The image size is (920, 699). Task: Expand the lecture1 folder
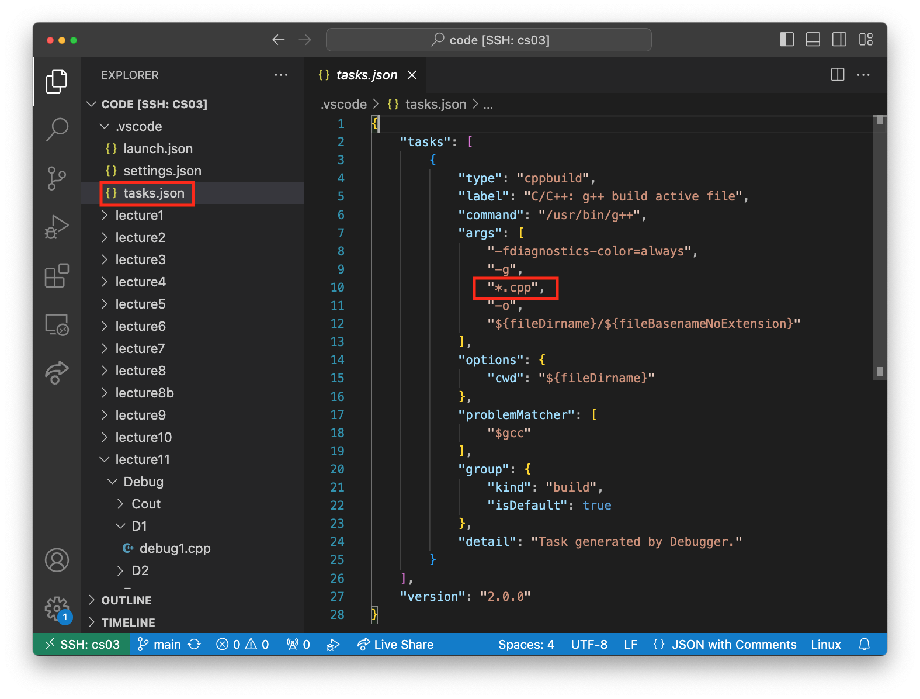pyautogui.click(x=193, y=215)
